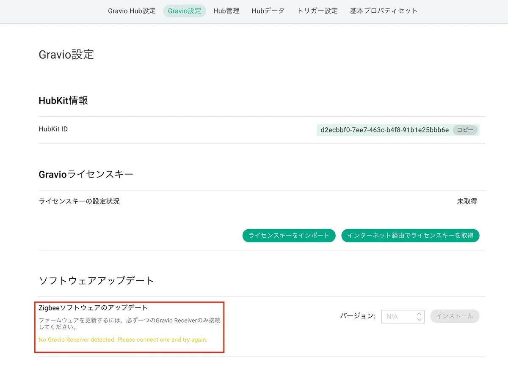Click インターネット経由でライセンスキーを取得 button

(410, 236)
